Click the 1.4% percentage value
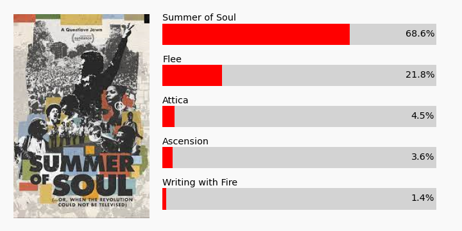Image resolution: width=462 pixels, height=231 pixels. point(422,198)
